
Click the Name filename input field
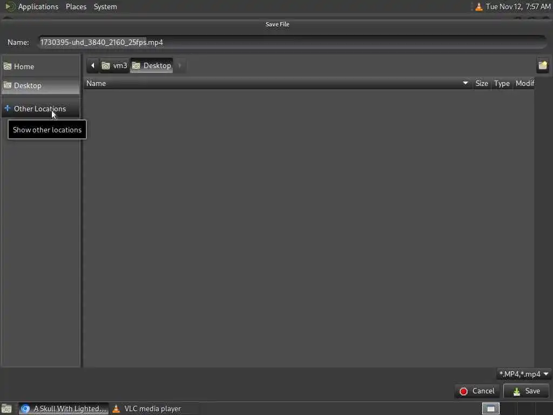(292, 42)
